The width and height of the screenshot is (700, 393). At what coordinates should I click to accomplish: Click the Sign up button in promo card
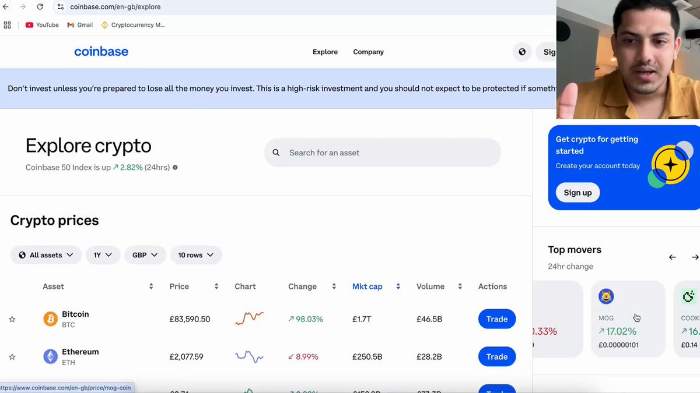(577, 193)
